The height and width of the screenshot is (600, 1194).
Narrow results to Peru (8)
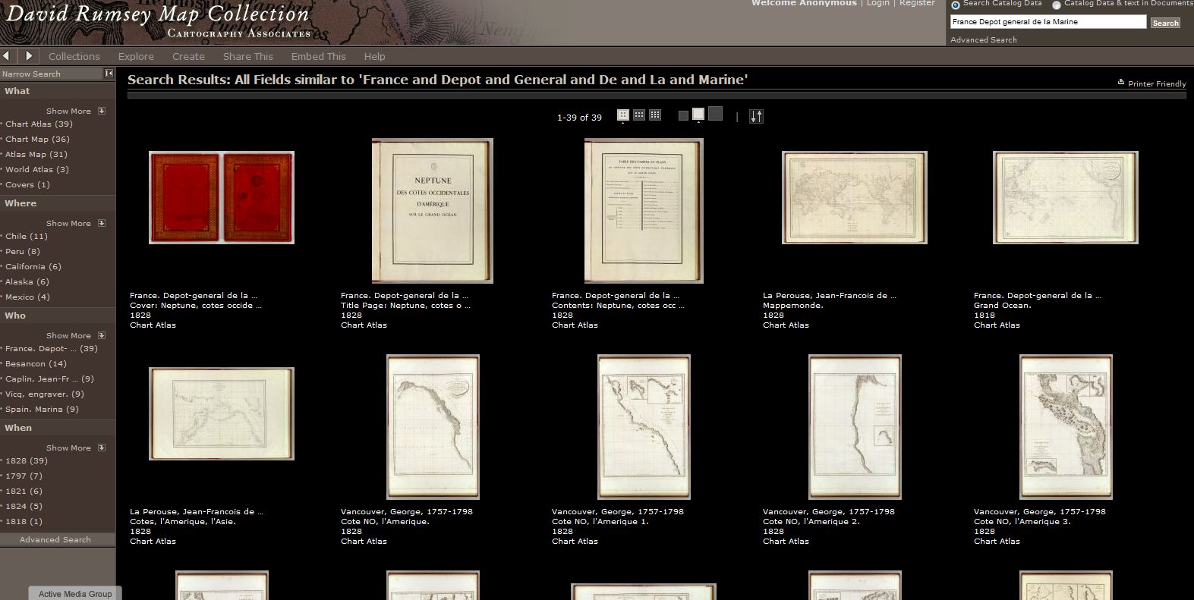coord(23,251)
